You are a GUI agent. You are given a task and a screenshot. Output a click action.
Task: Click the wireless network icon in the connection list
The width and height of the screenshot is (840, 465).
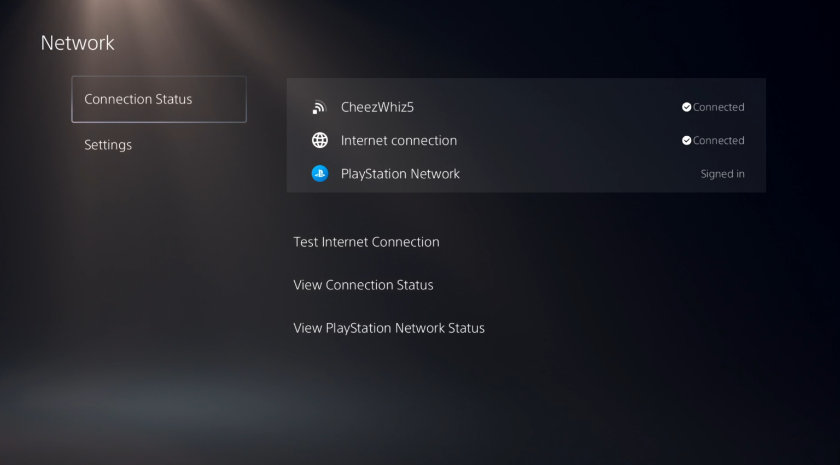[x=319, y=107]
